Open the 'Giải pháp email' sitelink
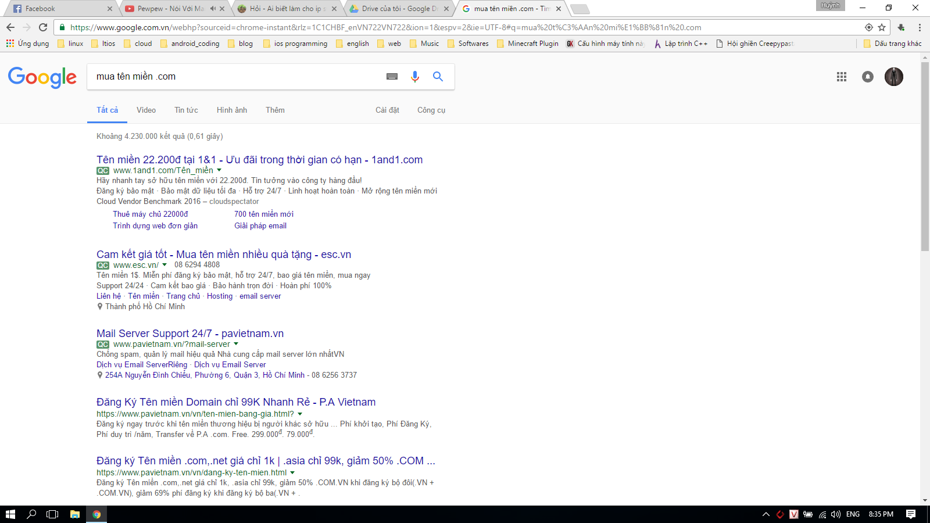This screenshot has width=930, height=523. point(260,225)
